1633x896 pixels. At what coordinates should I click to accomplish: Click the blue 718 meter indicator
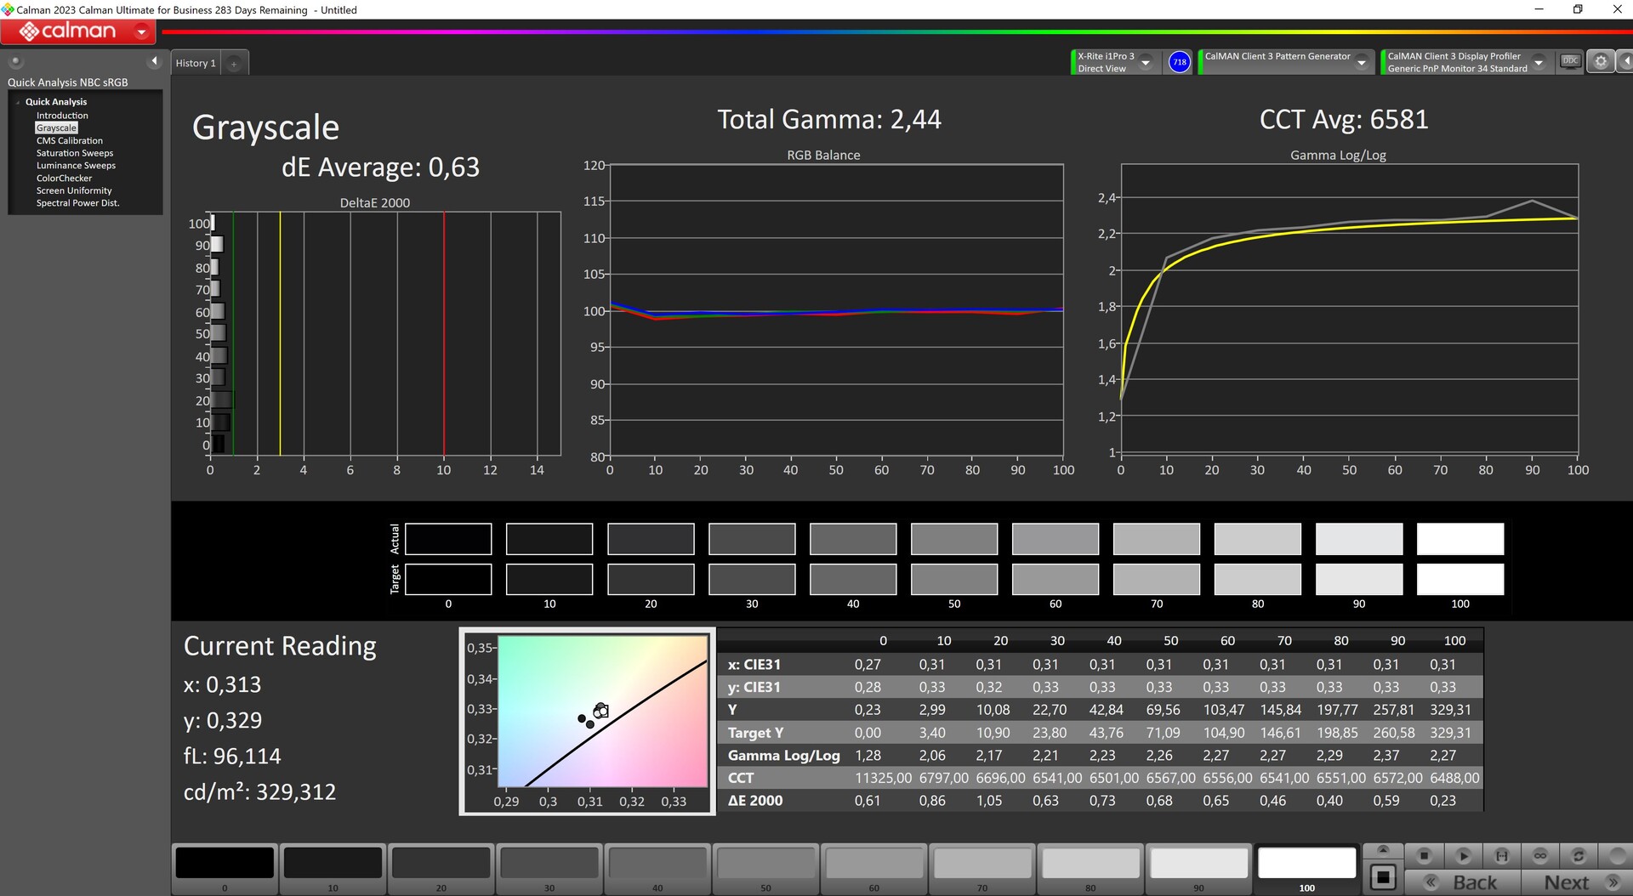click(x=1179, y=62)
